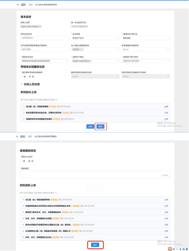Click the Sogou input method S icon

coord(170,249)
